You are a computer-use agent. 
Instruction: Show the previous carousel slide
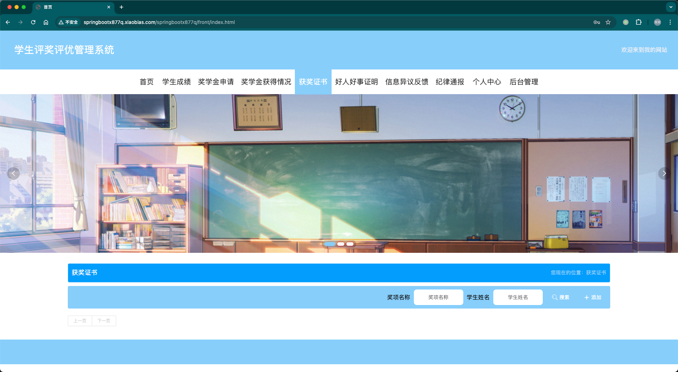coord(13,173)
